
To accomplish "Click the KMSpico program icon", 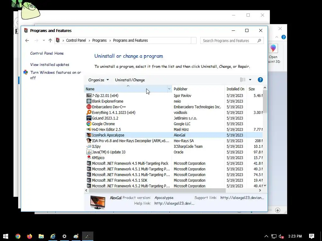I will pos(89,158).
